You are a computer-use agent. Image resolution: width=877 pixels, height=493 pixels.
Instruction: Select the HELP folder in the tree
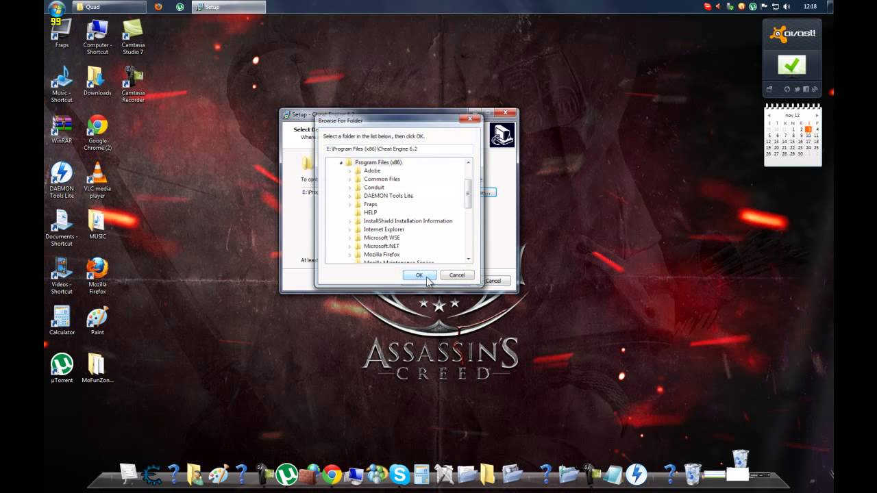click(x=370, y=212)
